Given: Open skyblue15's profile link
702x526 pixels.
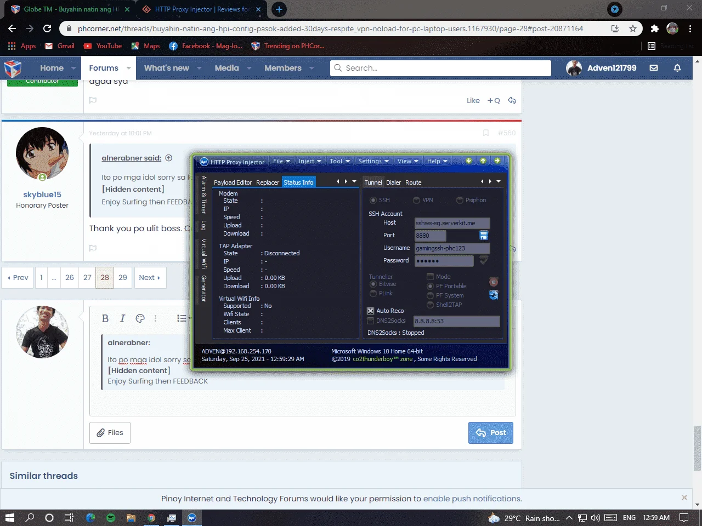Looking at the screenshot, I should pos(42,195).
